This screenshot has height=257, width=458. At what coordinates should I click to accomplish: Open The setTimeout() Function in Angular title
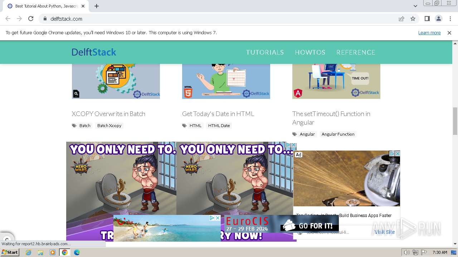click(331, 118)
